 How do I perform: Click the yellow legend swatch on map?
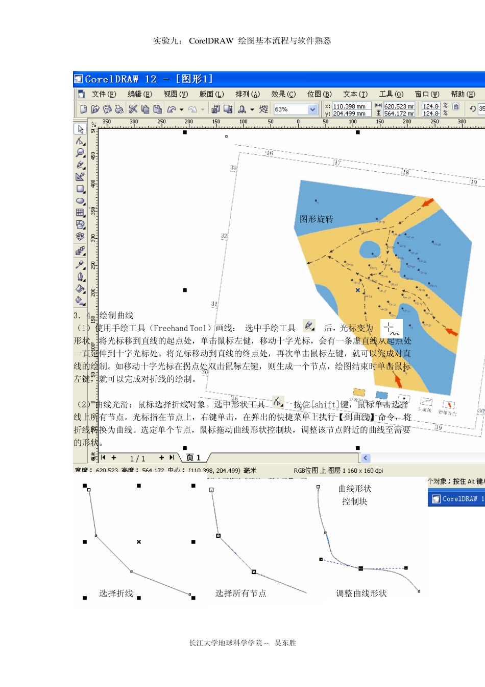coord(359,393)
